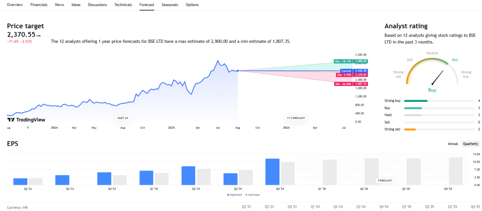Screen dimensions: 482x211
Task: Click the 1Y FORECAST chart label
Action: (x=296, y=118)
